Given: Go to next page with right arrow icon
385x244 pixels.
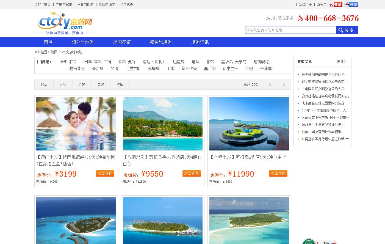Looking at the screenshot, I should click(x=284, y=84).
